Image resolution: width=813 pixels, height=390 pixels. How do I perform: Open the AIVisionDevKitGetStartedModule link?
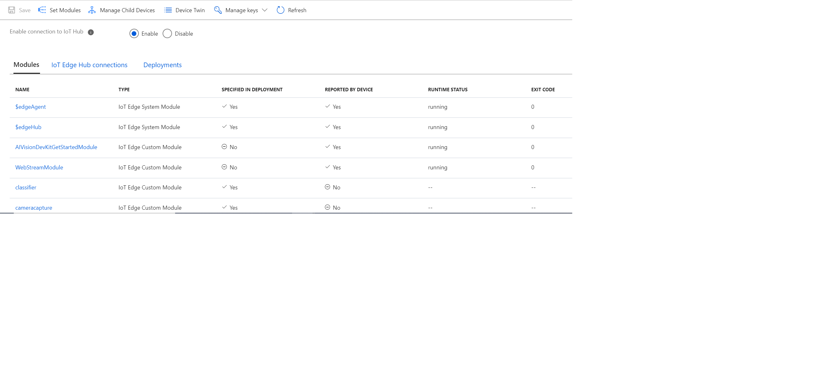pyautogui.click(x=56, y=147)
